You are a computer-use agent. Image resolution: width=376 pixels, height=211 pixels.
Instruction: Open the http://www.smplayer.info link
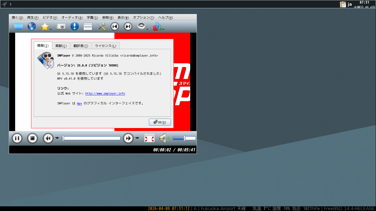(x=105, y=94)
